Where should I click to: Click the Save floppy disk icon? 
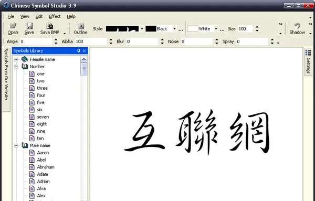click(29, 26)
